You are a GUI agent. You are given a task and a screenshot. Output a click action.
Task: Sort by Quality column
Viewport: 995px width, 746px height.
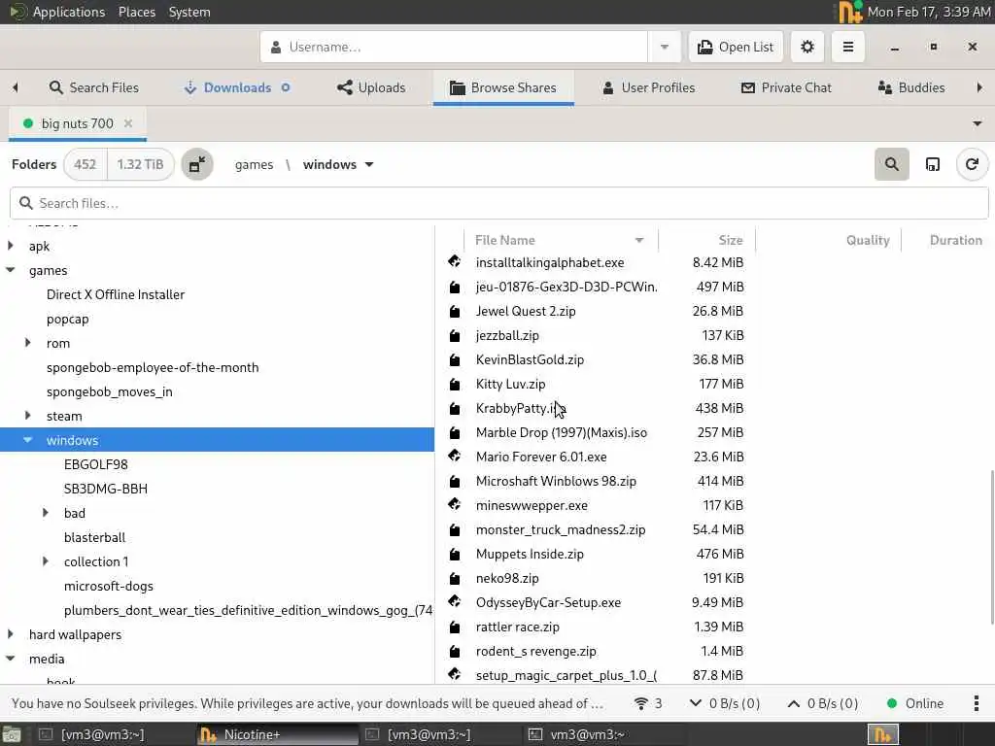point(829,241)
